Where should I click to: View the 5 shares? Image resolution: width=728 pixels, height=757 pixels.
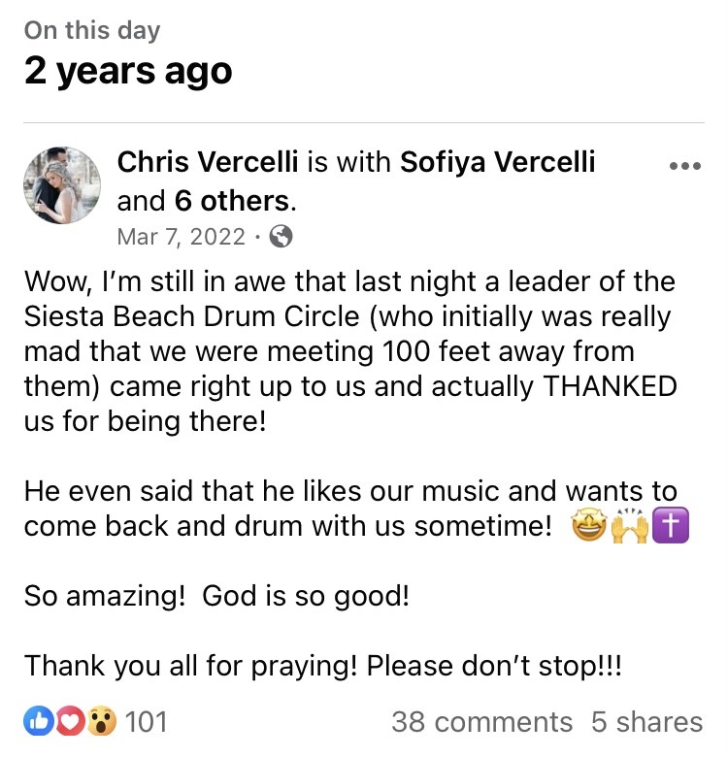click(646, 722)
